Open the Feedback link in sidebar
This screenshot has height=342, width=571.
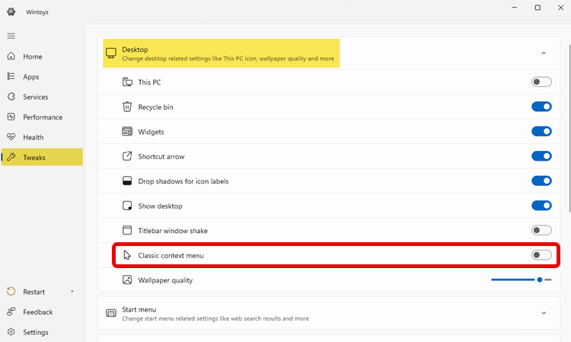click(37, 312)
